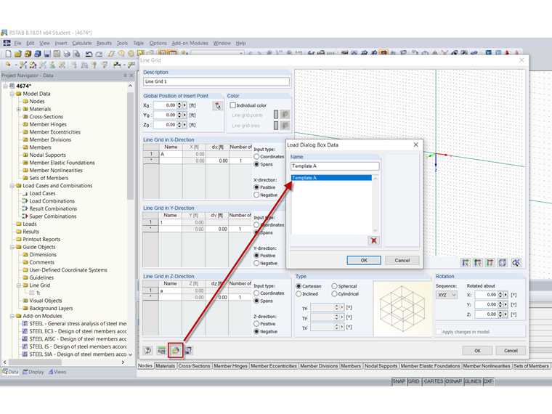Click Cancel in the Line Grid dialog
The width and height of the screenshot is (552, 414).
511,351
